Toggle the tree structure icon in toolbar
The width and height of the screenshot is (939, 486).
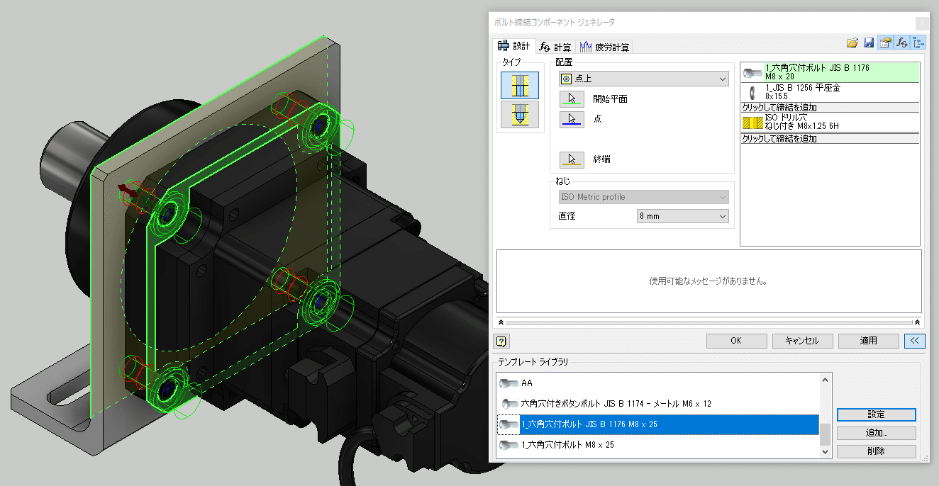tap(919, 43)
